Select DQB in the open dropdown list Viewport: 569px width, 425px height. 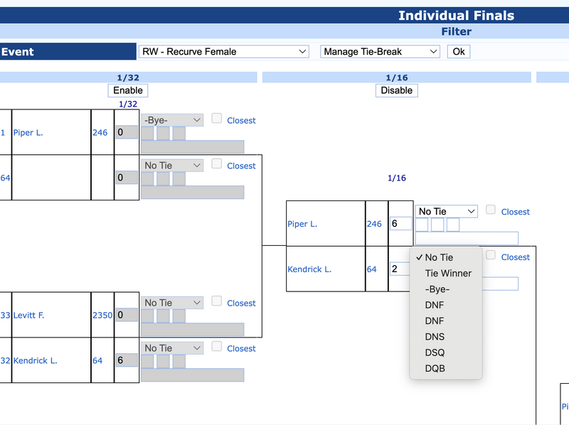point(446,369)
